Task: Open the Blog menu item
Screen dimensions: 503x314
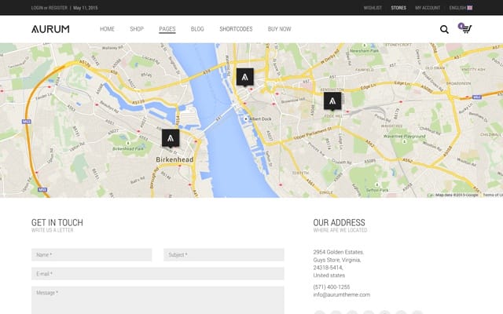Action: [197, 29]
